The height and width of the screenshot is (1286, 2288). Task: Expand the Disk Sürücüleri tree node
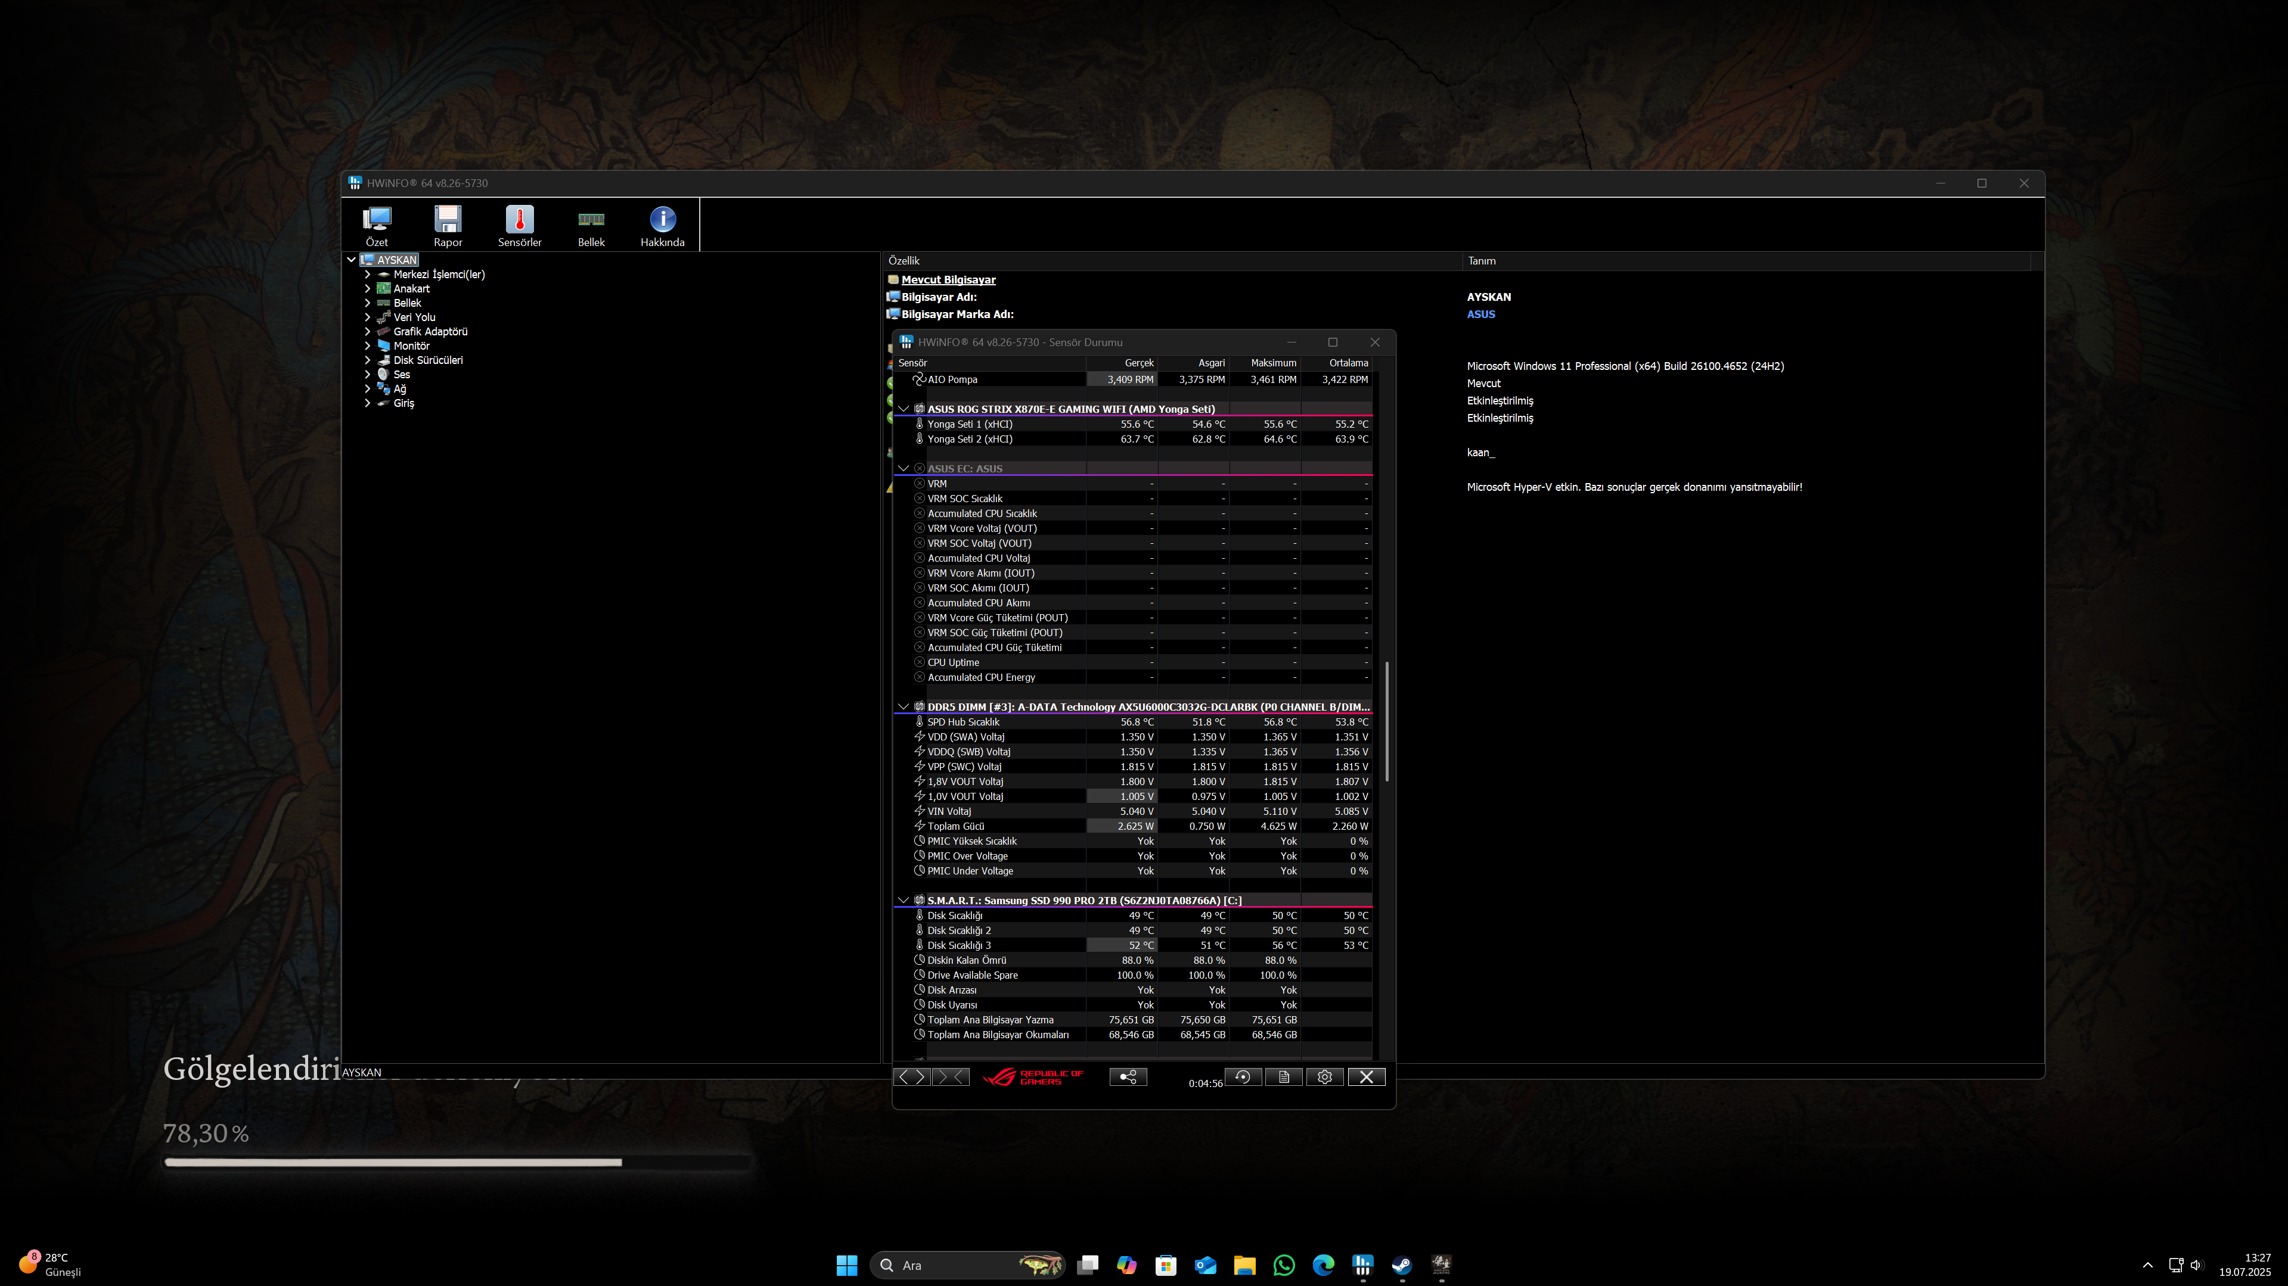pyautogui.click(x=368, y=360)
